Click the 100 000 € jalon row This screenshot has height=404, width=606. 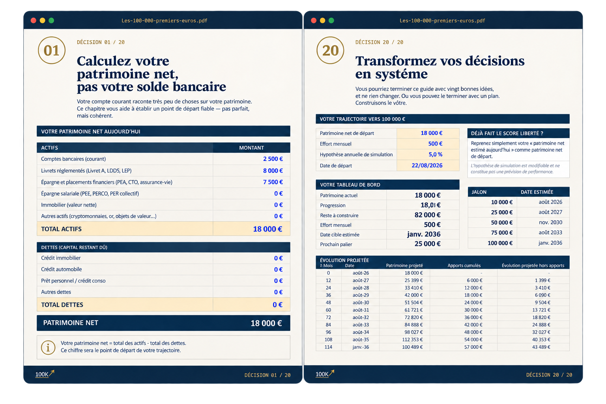point(519,243)
